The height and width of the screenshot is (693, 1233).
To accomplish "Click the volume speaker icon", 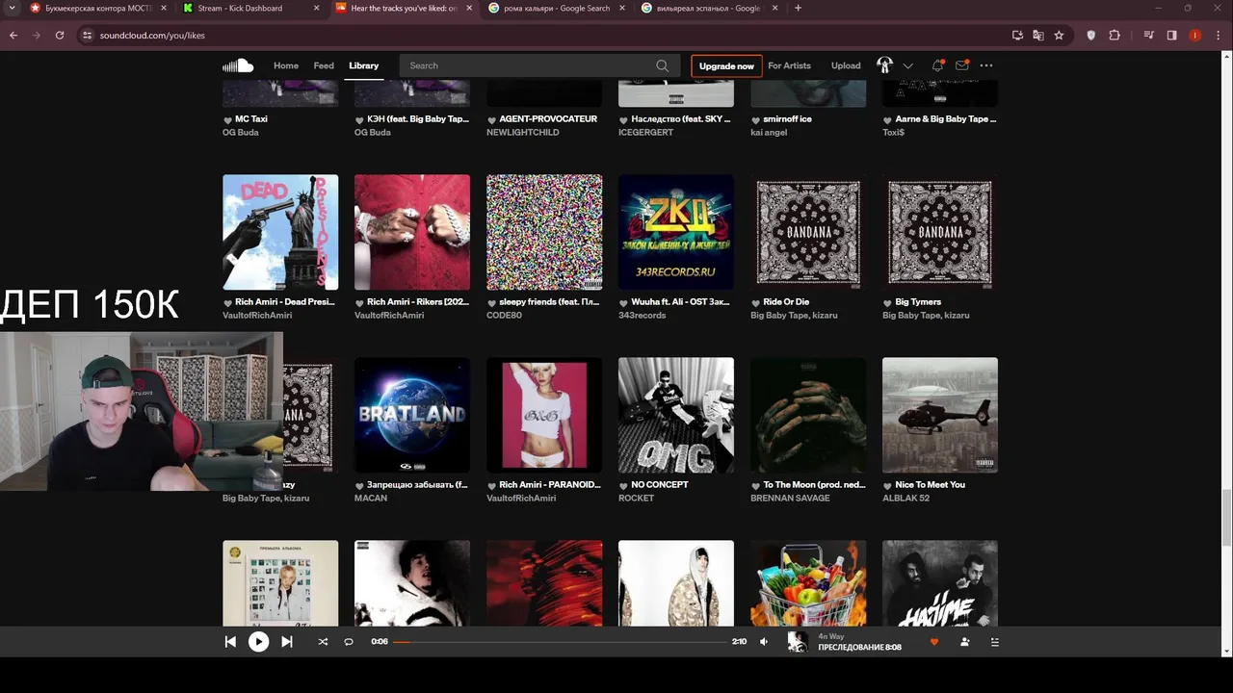I will (764, 642).
